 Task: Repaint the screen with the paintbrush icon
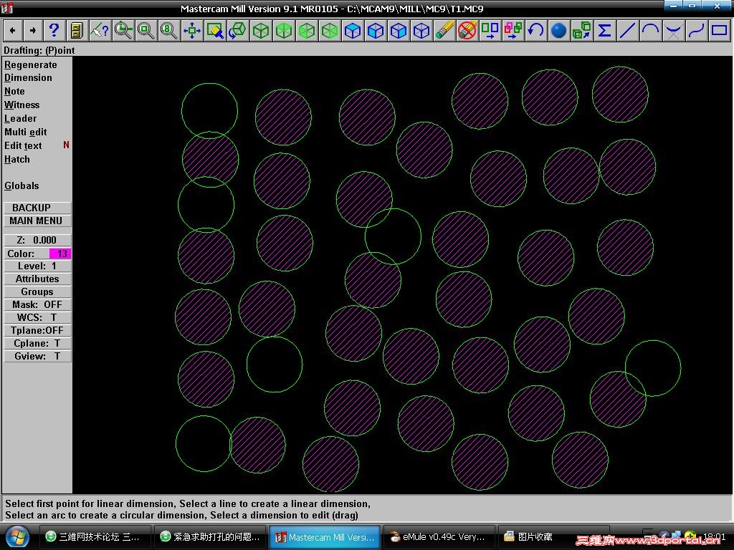coord(215,31)
